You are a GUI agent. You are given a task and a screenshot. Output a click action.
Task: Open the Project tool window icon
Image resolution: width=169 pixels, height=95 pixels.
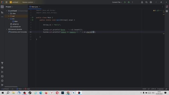[x=2, y=7]
